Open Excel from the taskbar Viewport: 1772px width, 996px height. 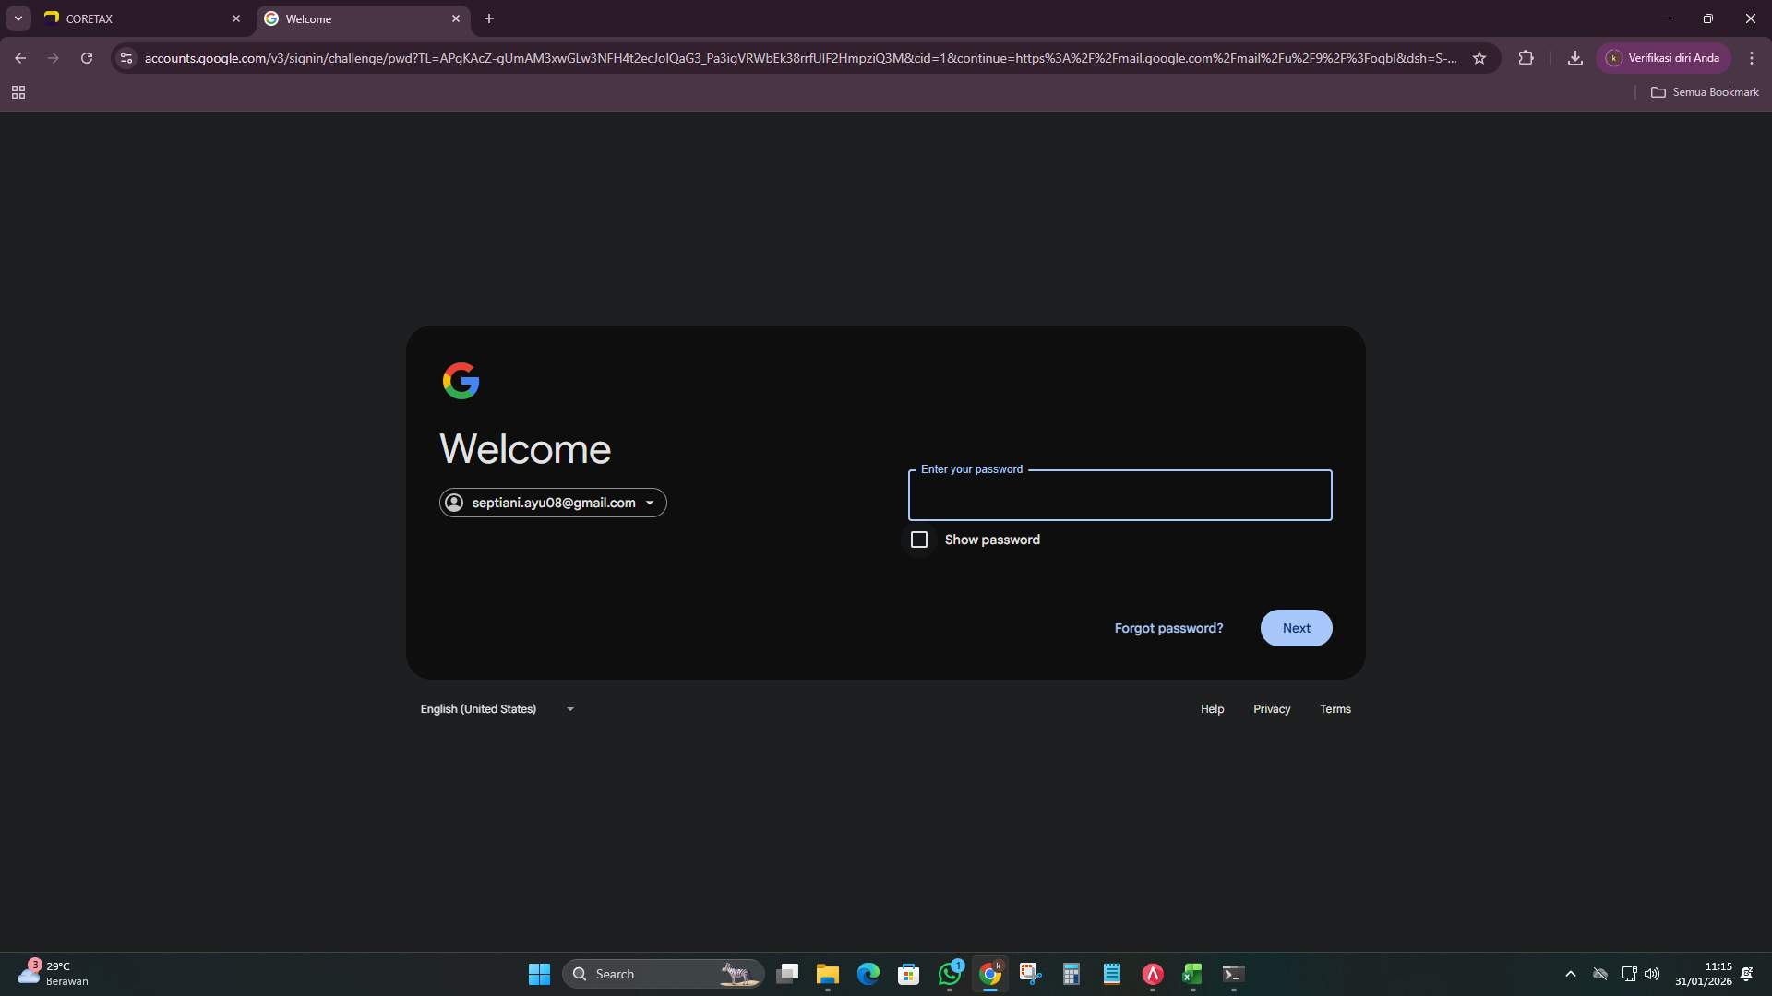pos(1191,973)
